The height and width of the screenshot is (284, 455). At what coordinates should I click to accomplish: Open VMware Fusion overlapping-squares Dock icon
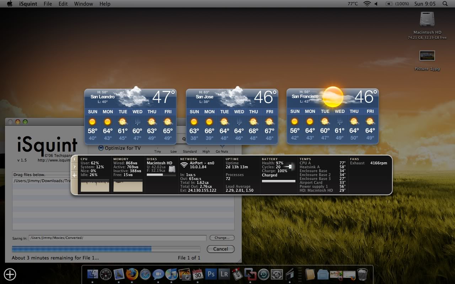[250, 274]
